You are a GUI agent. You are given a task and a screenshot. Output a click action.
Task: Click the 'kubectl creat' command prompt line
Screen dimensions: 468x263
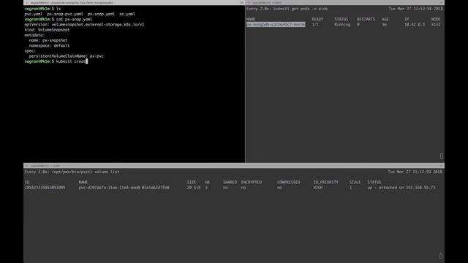pos(56,61)
